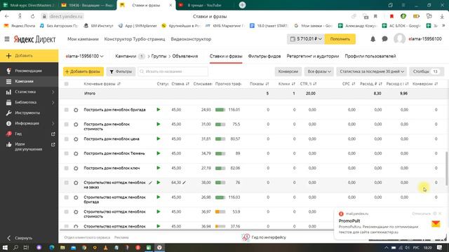Select checkbox for Строительство коттедж пеноблок стоимость
This screenshot has height=252, width=449.
(67, 211)
